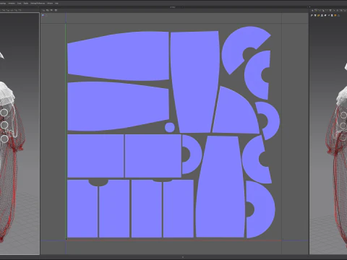Open the Display menu
The image size is (347, 260).
pyautogui.click(x=26, y=4)
